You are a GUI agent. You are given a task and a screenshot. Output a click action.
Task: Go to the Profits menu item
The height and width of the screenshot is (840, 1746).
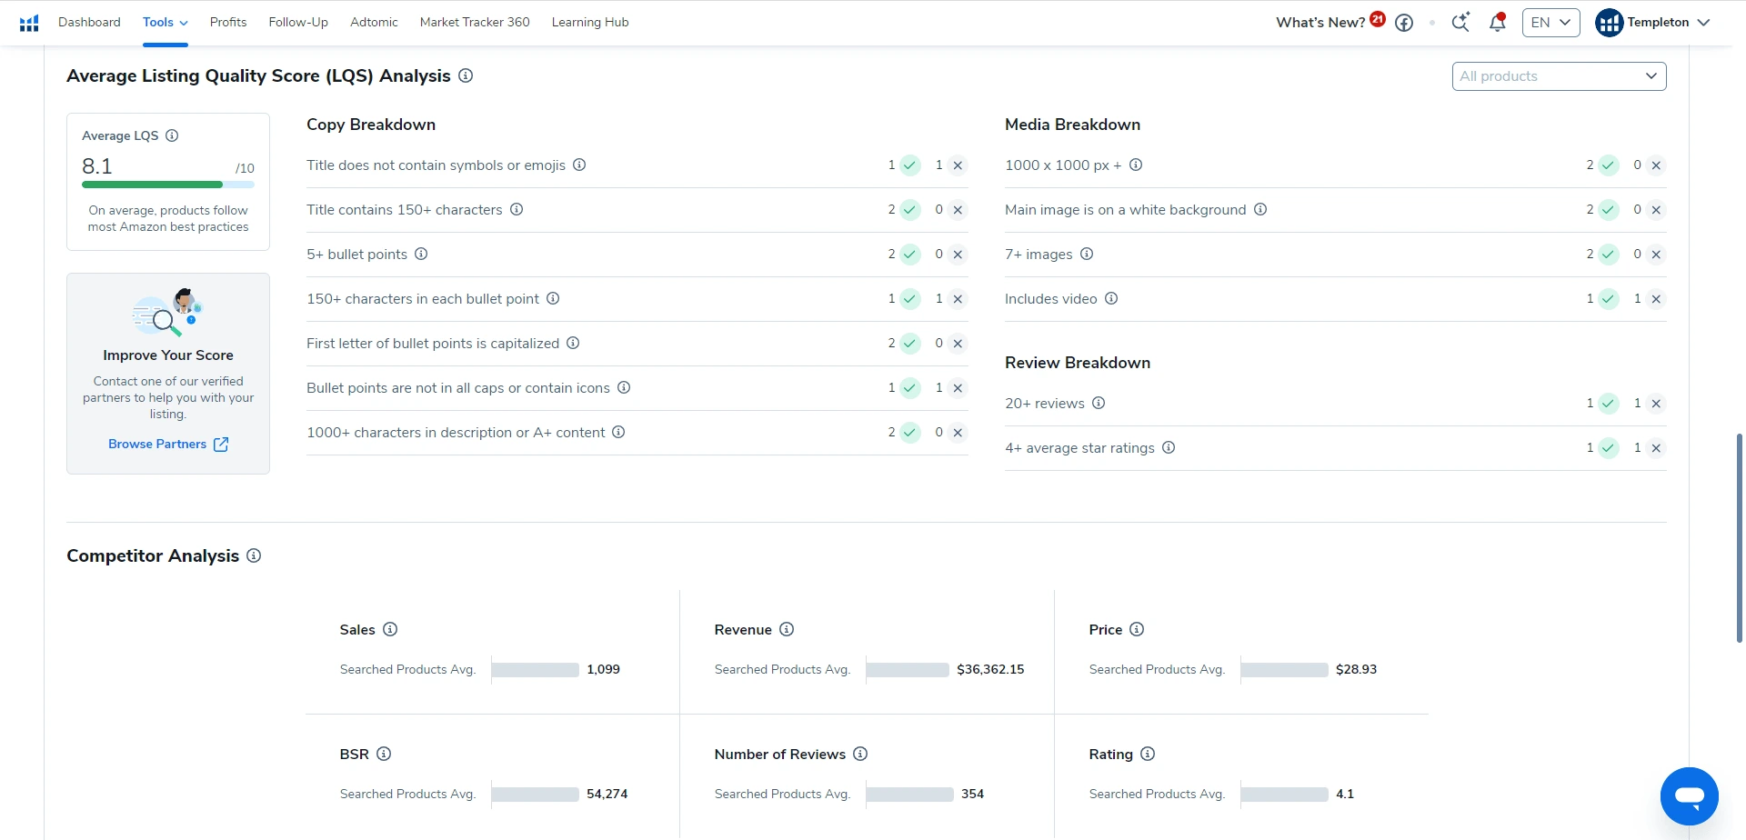228,23
